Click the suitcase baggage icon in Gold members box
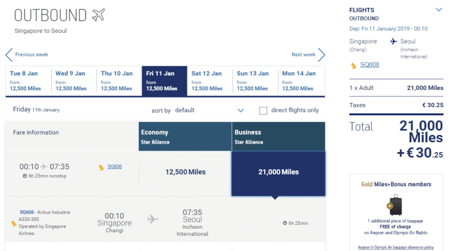The width and height of the screenshot is (456, 251). point(395,205)
